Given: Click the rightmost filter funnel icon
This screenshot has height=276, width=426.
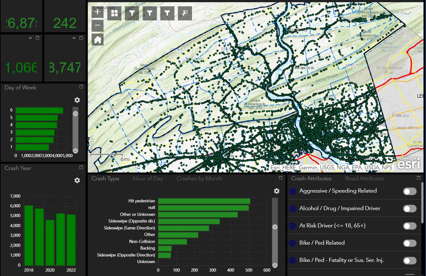Looking at the screenshot, I should point(167,12).
